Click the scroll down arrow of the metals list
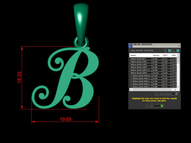The width and height of the screenshot is (191, 143). [178, 87]
